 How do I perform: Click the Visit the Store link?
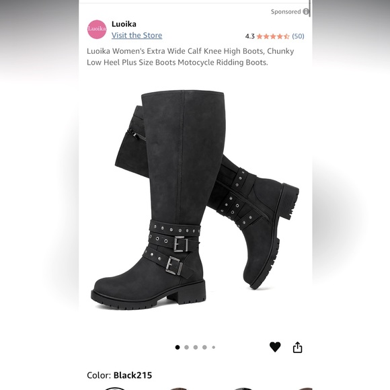pos(136,36)
